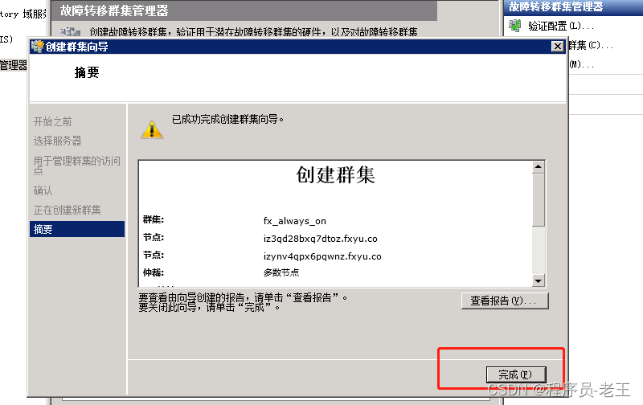The image size is (643, 405).
Task: Select the 开始之前 wizard step
Action: [x=52, y=121]
